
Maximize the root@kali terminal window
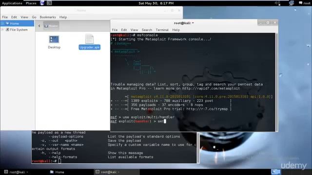pos(268,23)
